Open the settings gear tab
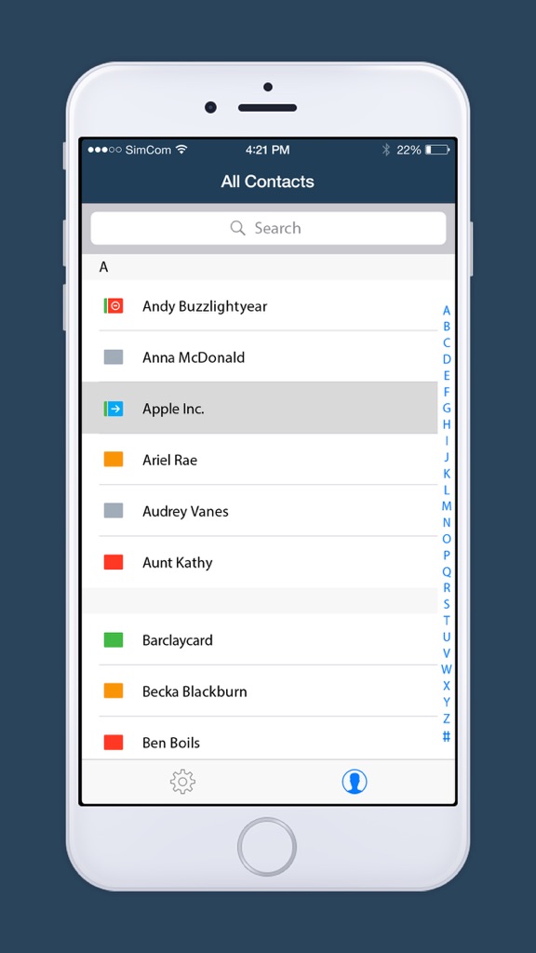The height and width of the screenshot is (953, 536). click(x=182, y=782)
